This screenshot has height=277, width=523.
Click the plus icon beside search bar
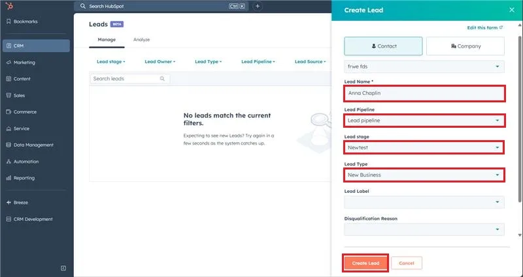click(258, 6)
